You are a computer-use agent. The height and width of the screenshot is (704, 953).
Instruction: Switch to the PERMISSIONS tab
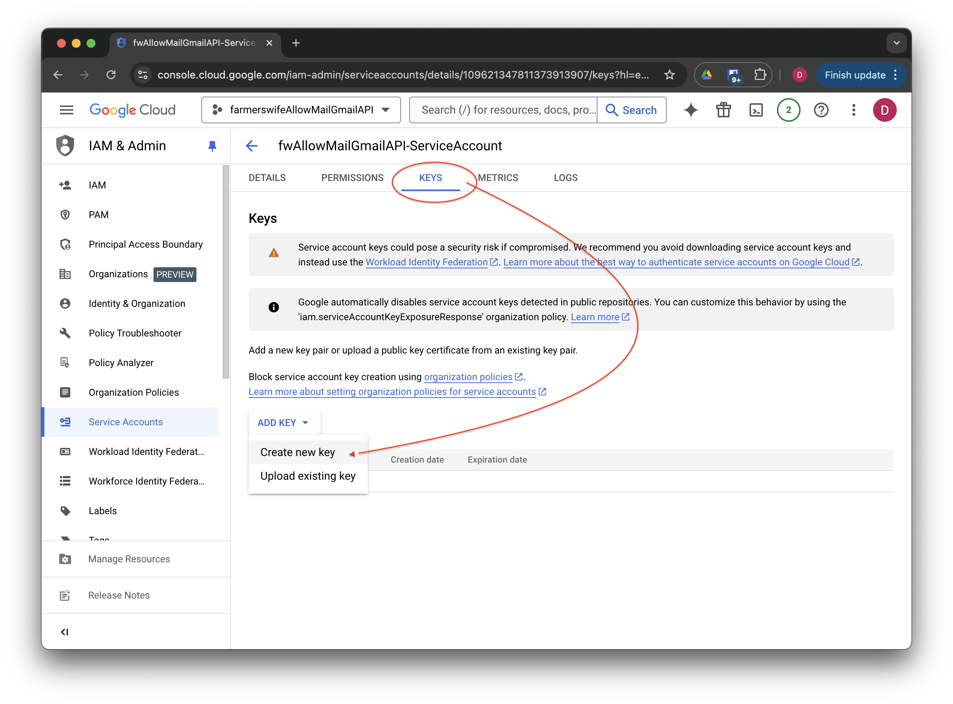point(352,178)
